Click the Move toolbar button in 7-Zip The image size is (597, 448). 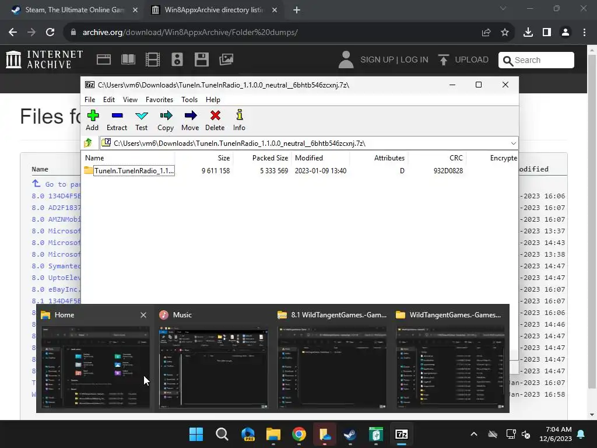pyautogui.click(x=190, y=120)
